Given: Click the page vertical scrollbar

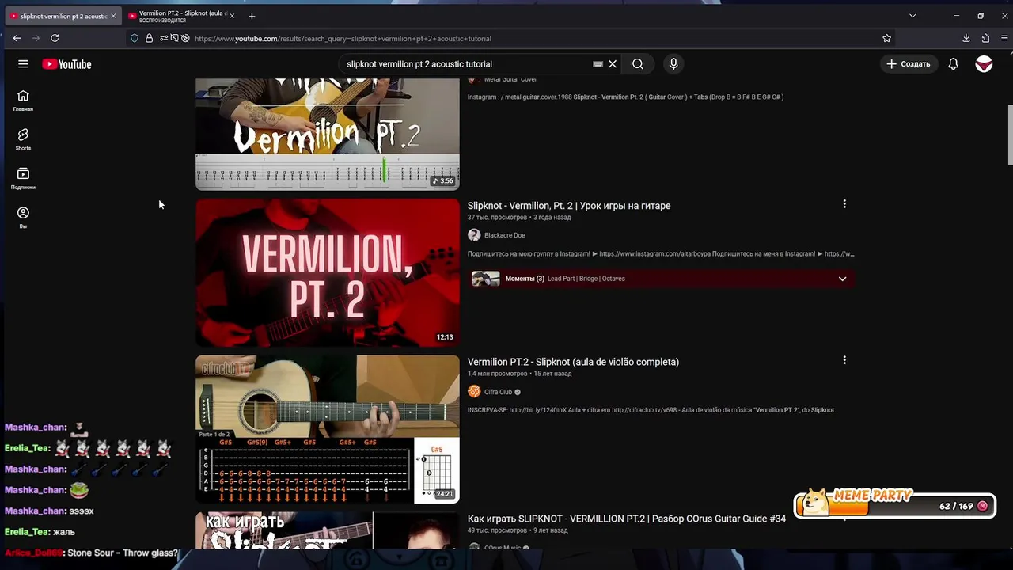Looking at the screenshot, I should pyautogui.click(x=1009, y=135).
